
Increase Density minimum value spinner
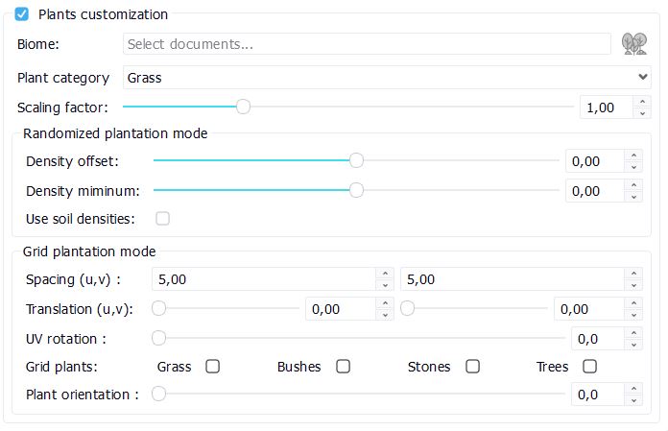(x=633, y=185)
